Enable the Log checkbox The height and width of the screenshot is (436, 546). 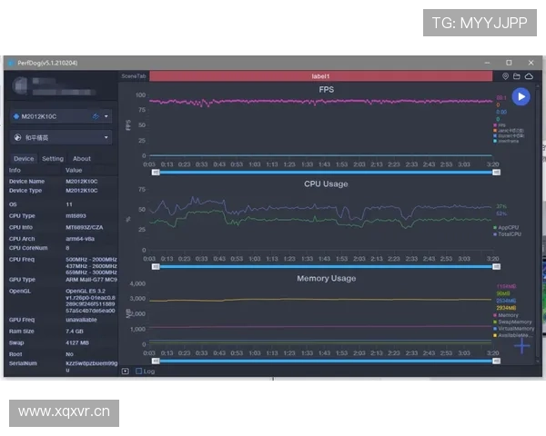pos(138,371)
